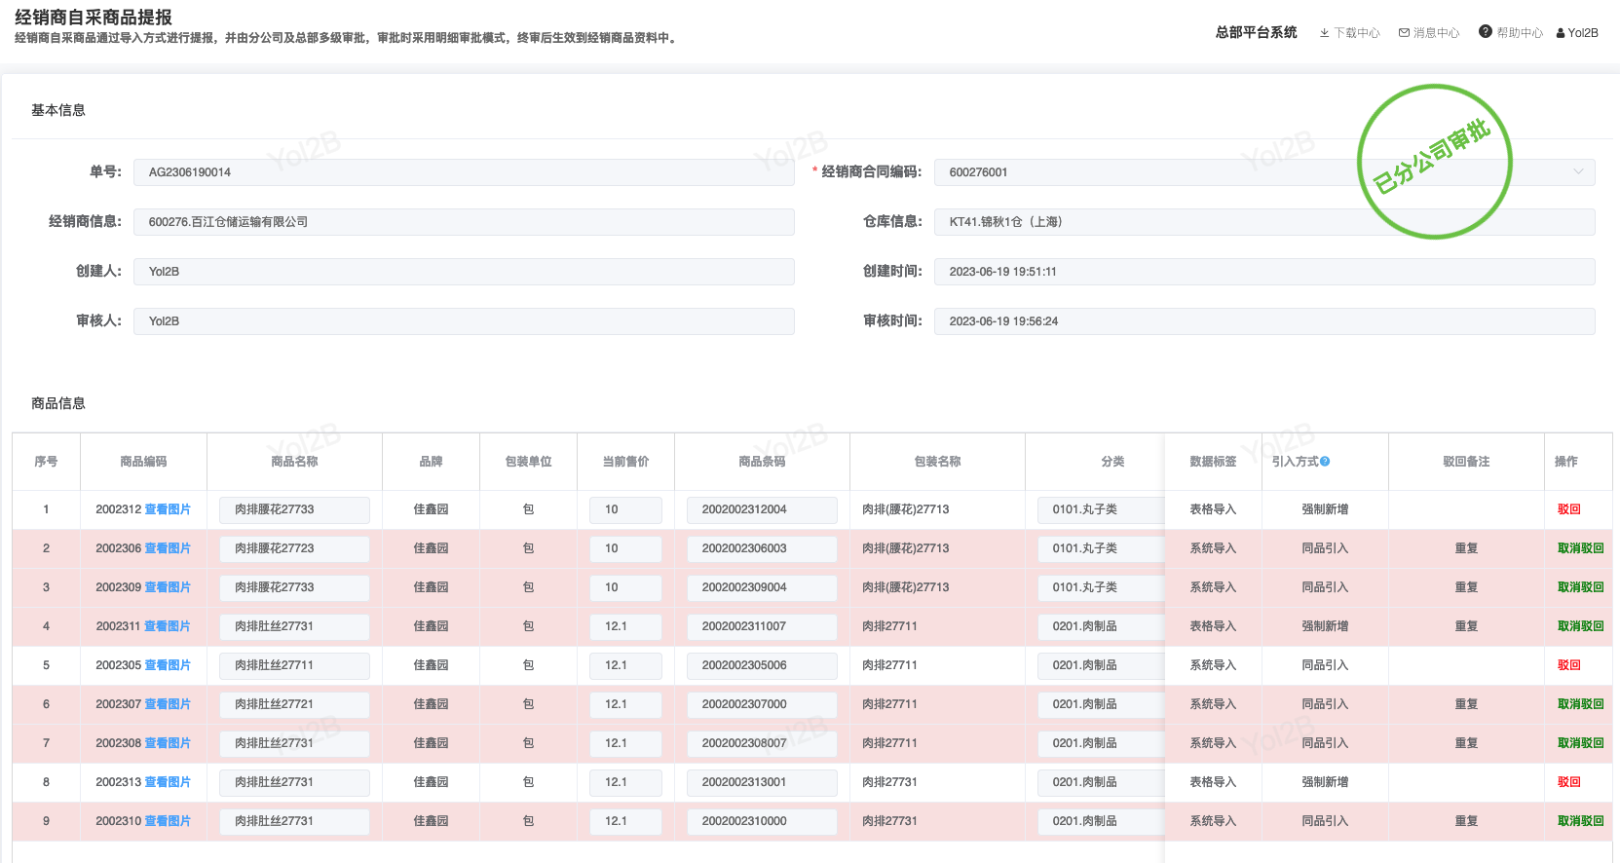Click 驳回 for product 2002313
The width and height of the screenshot is (1620, 863).
[x=1568, y=782]
